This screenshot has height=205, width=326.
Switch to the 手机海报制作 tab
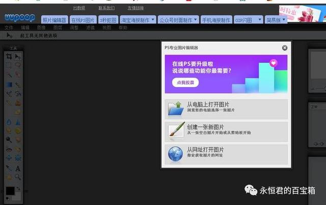click(x=216, y=20)
